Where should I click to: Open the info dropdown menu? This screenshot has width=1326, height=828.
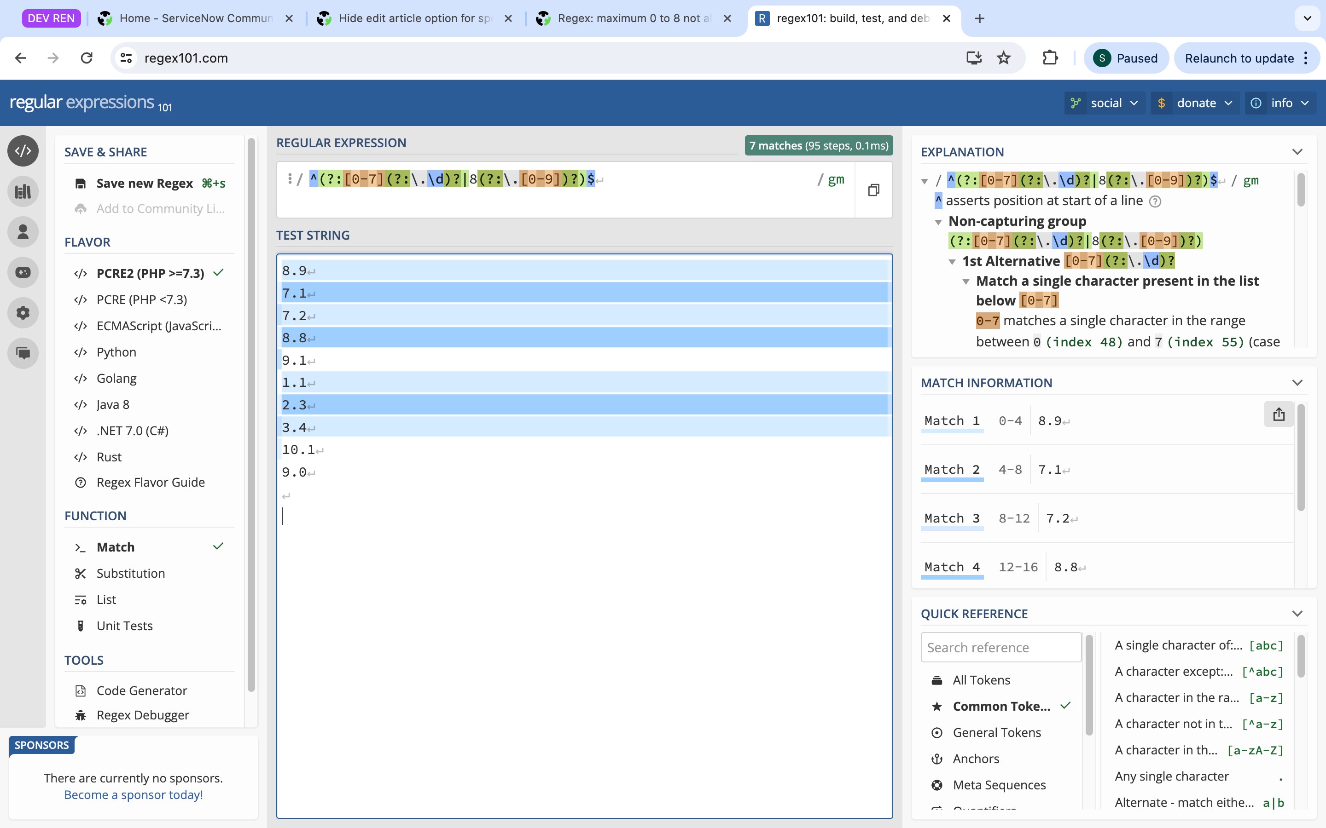(1280, 103)
